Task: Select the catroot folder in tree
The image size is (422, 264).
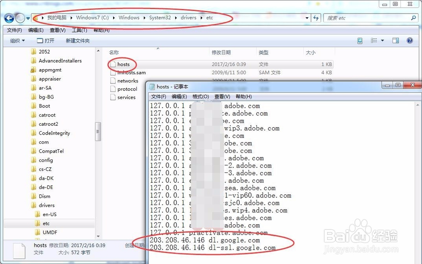Action: pyautogui.click(x=47, y=115)
